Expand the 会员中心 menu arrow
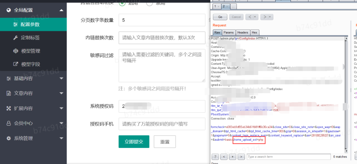 coord(61,123)
